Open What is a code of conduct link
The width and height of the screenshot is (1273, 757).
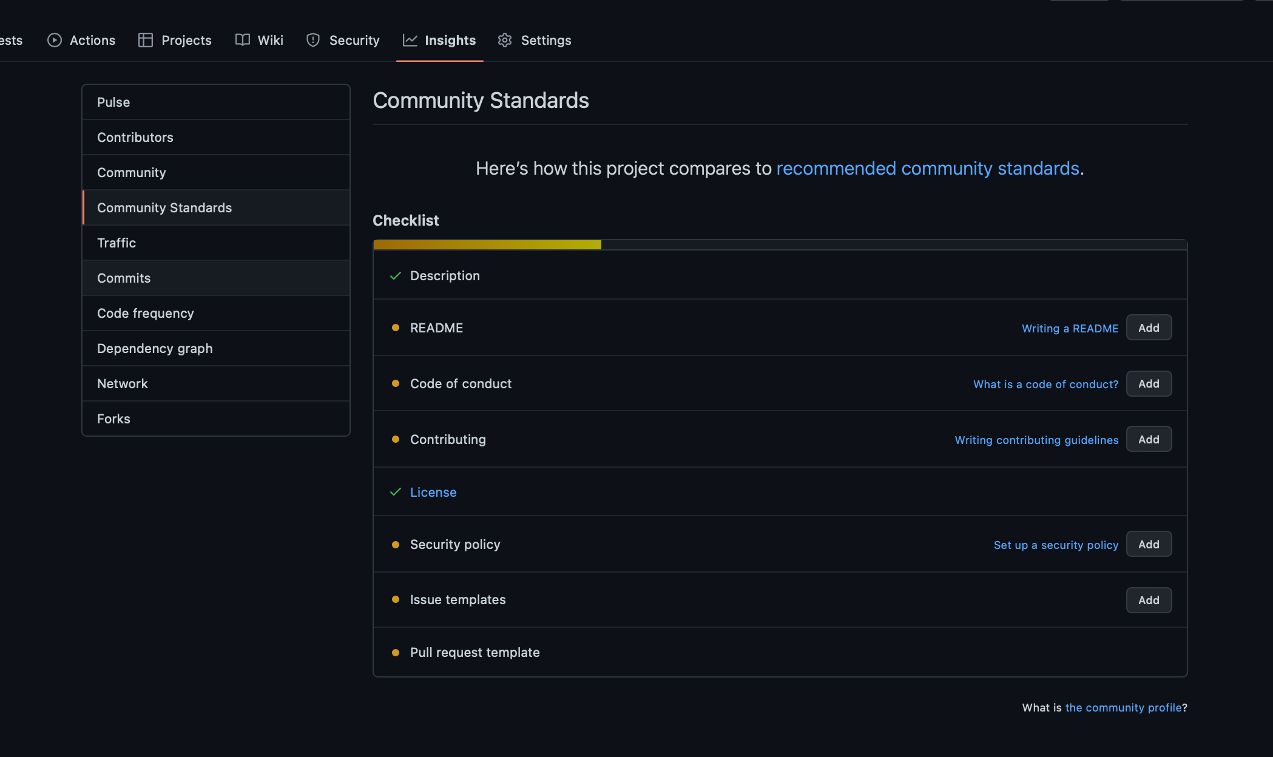click(1045, 384)
